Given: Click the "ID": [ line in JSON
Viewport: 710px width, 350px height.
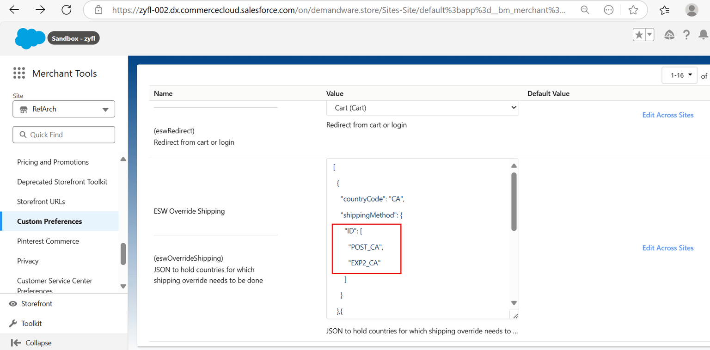Looking at the screenshot, I should pyautogui.click(x=354, y=231).
